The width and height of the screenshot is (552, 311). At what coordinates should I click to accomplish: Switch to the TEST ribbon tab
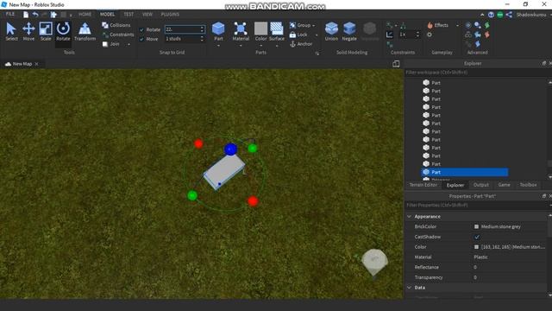pyautogui.click(x=129, y=15)
